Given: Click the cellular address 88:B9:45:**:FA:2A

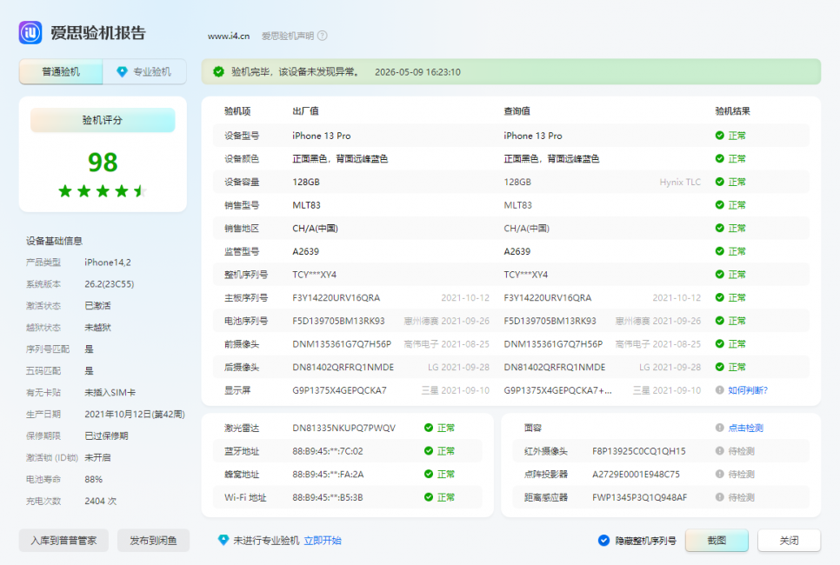Looking at the screenshot, I should pyautogui.click(x=328, y=474).
